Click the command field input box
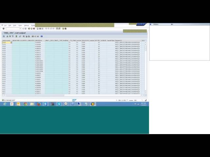This screenshot has height=157, width=210. 13,28
